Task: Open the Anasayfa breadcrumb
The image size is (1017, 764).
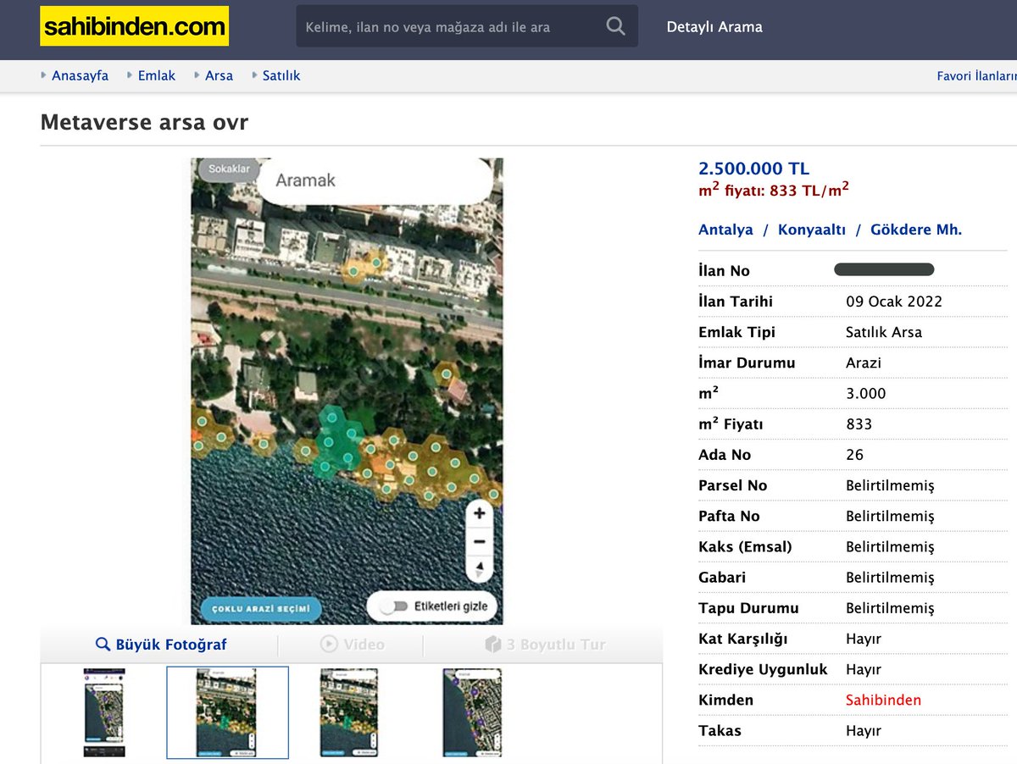Action: click(x=80, y=75)
